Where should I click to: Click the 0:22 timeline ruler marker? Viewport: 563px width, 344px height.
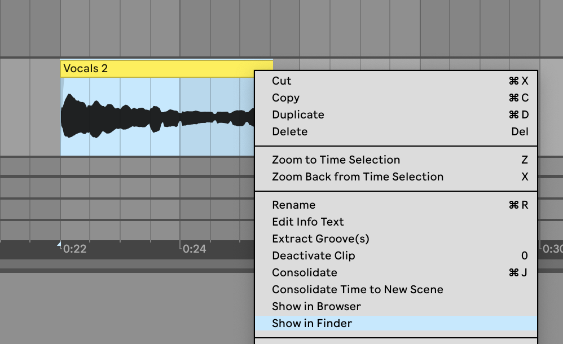tap(74, 249)
